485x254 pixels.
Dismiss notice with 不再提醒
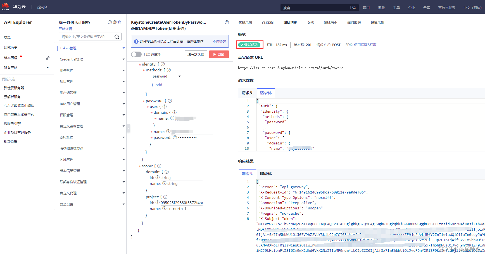(219, 42)
